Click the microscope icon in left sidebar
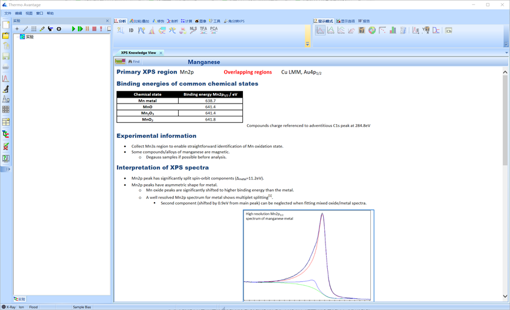Viewport: 510px width, 310px height. point(6,89)
